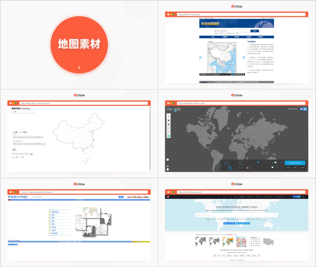Select the blue filled circle shape option

click(258, 162)
